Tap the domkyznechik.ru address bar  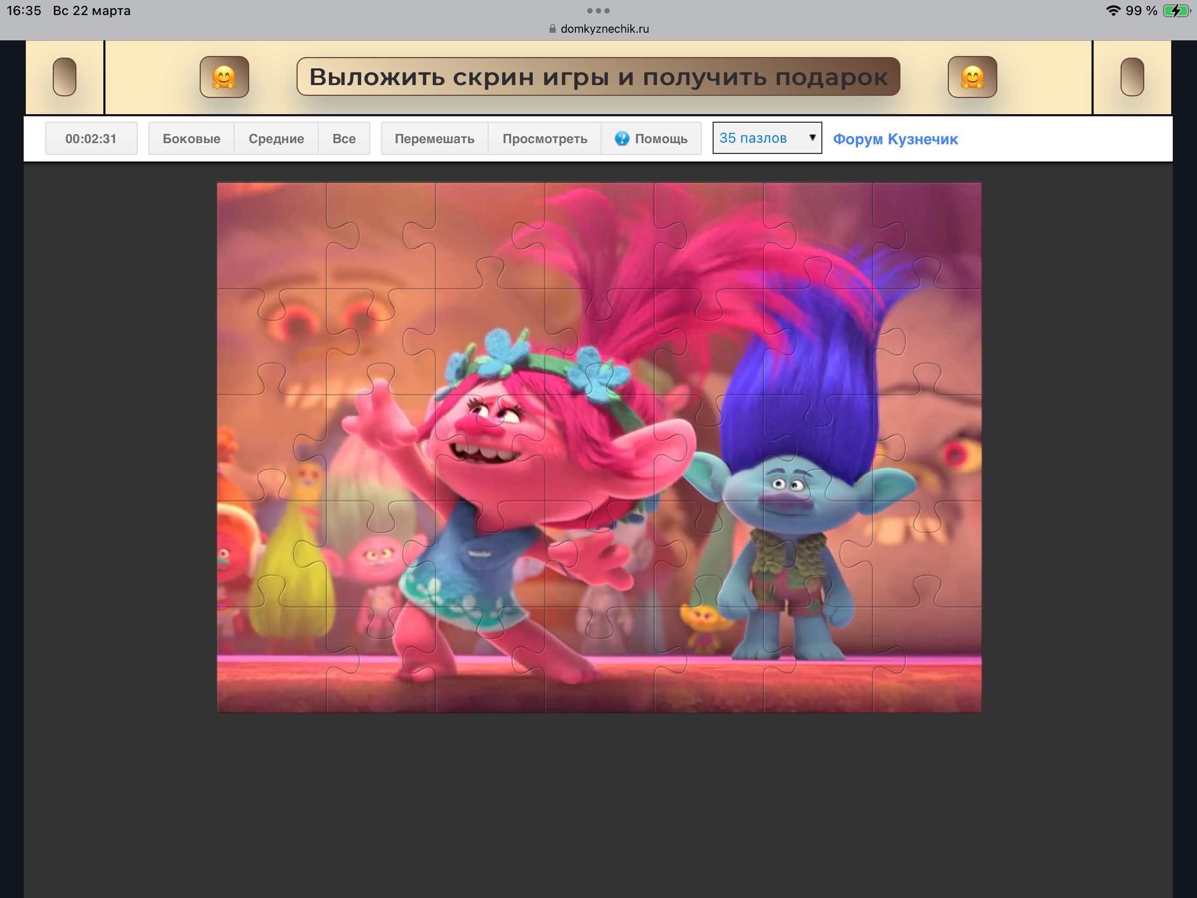tap(604, 29)
